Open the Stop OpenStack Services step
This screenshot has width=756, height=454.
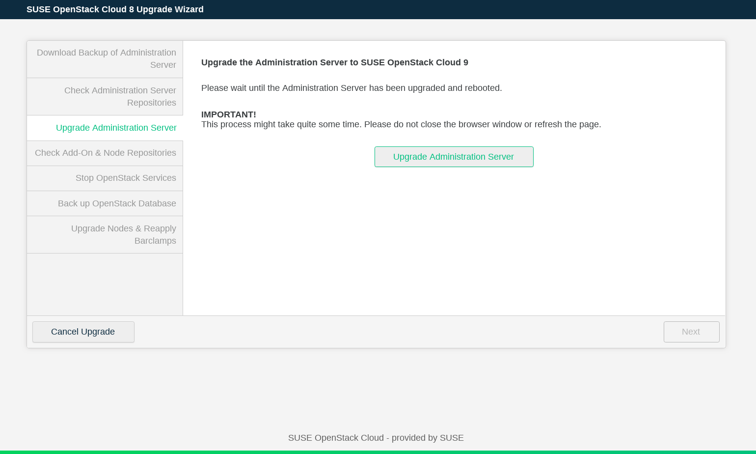[x=126, y=178]
